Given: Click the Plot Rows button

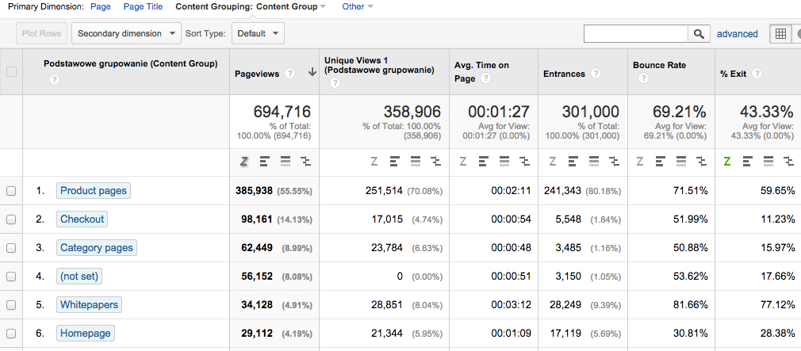Looking at the screenshot, I should click(x=40, y=33).
